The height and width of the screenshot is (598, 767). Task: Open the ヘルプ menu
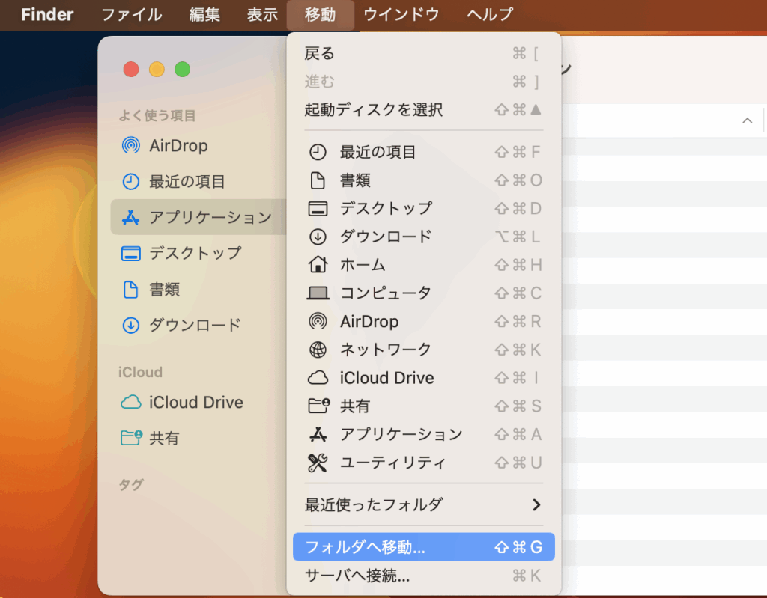pyautogui.click(x=490, y=15)
